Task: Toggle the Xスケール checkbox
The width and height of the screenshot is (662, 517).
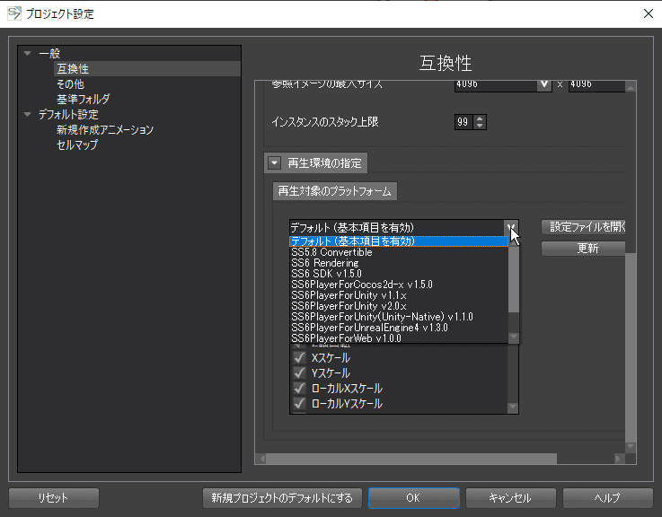Action: click(x=299, y=358)
